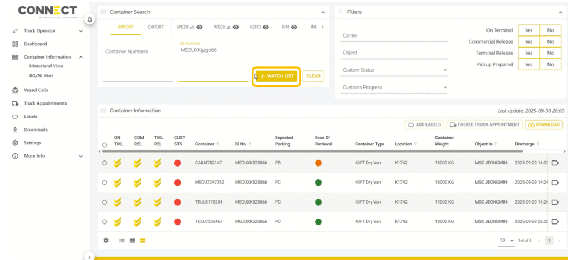
Task: Switch to compact list view icon
Action: [x=121, y=241]
